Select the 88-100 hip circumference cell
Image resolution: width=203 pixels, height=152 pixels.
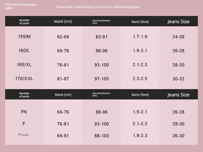tap(102, 136)
